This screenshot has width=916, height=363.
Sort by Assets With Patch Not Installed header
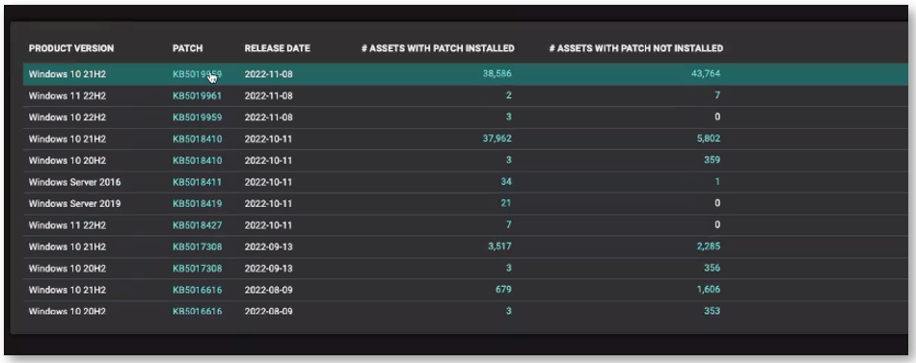coord(636,48)
